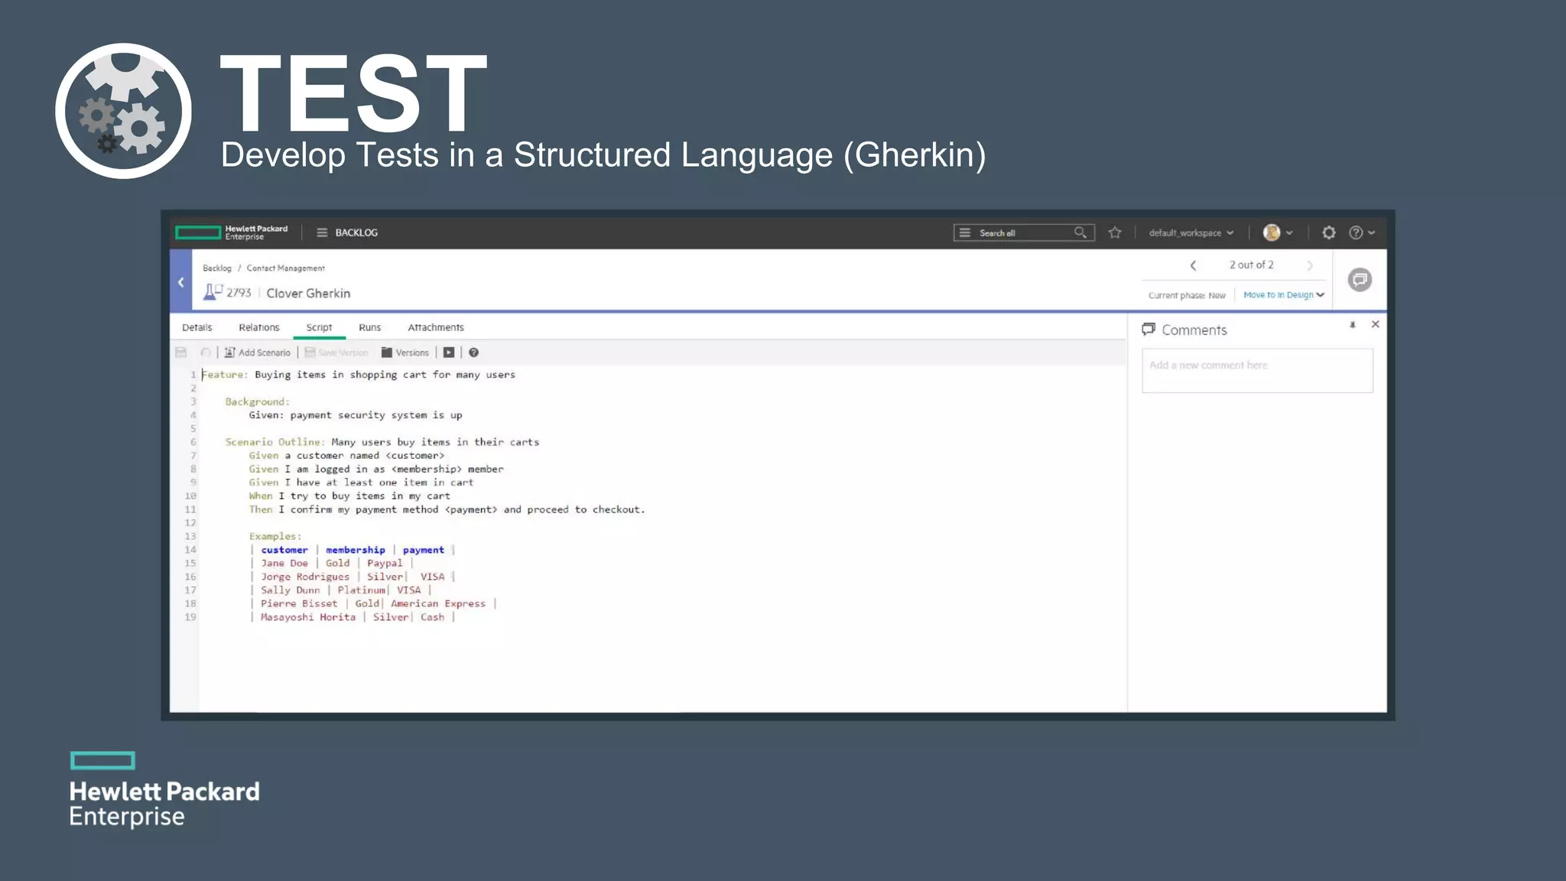
Task: Open the user avatar menu
Action: [1278, 232]
